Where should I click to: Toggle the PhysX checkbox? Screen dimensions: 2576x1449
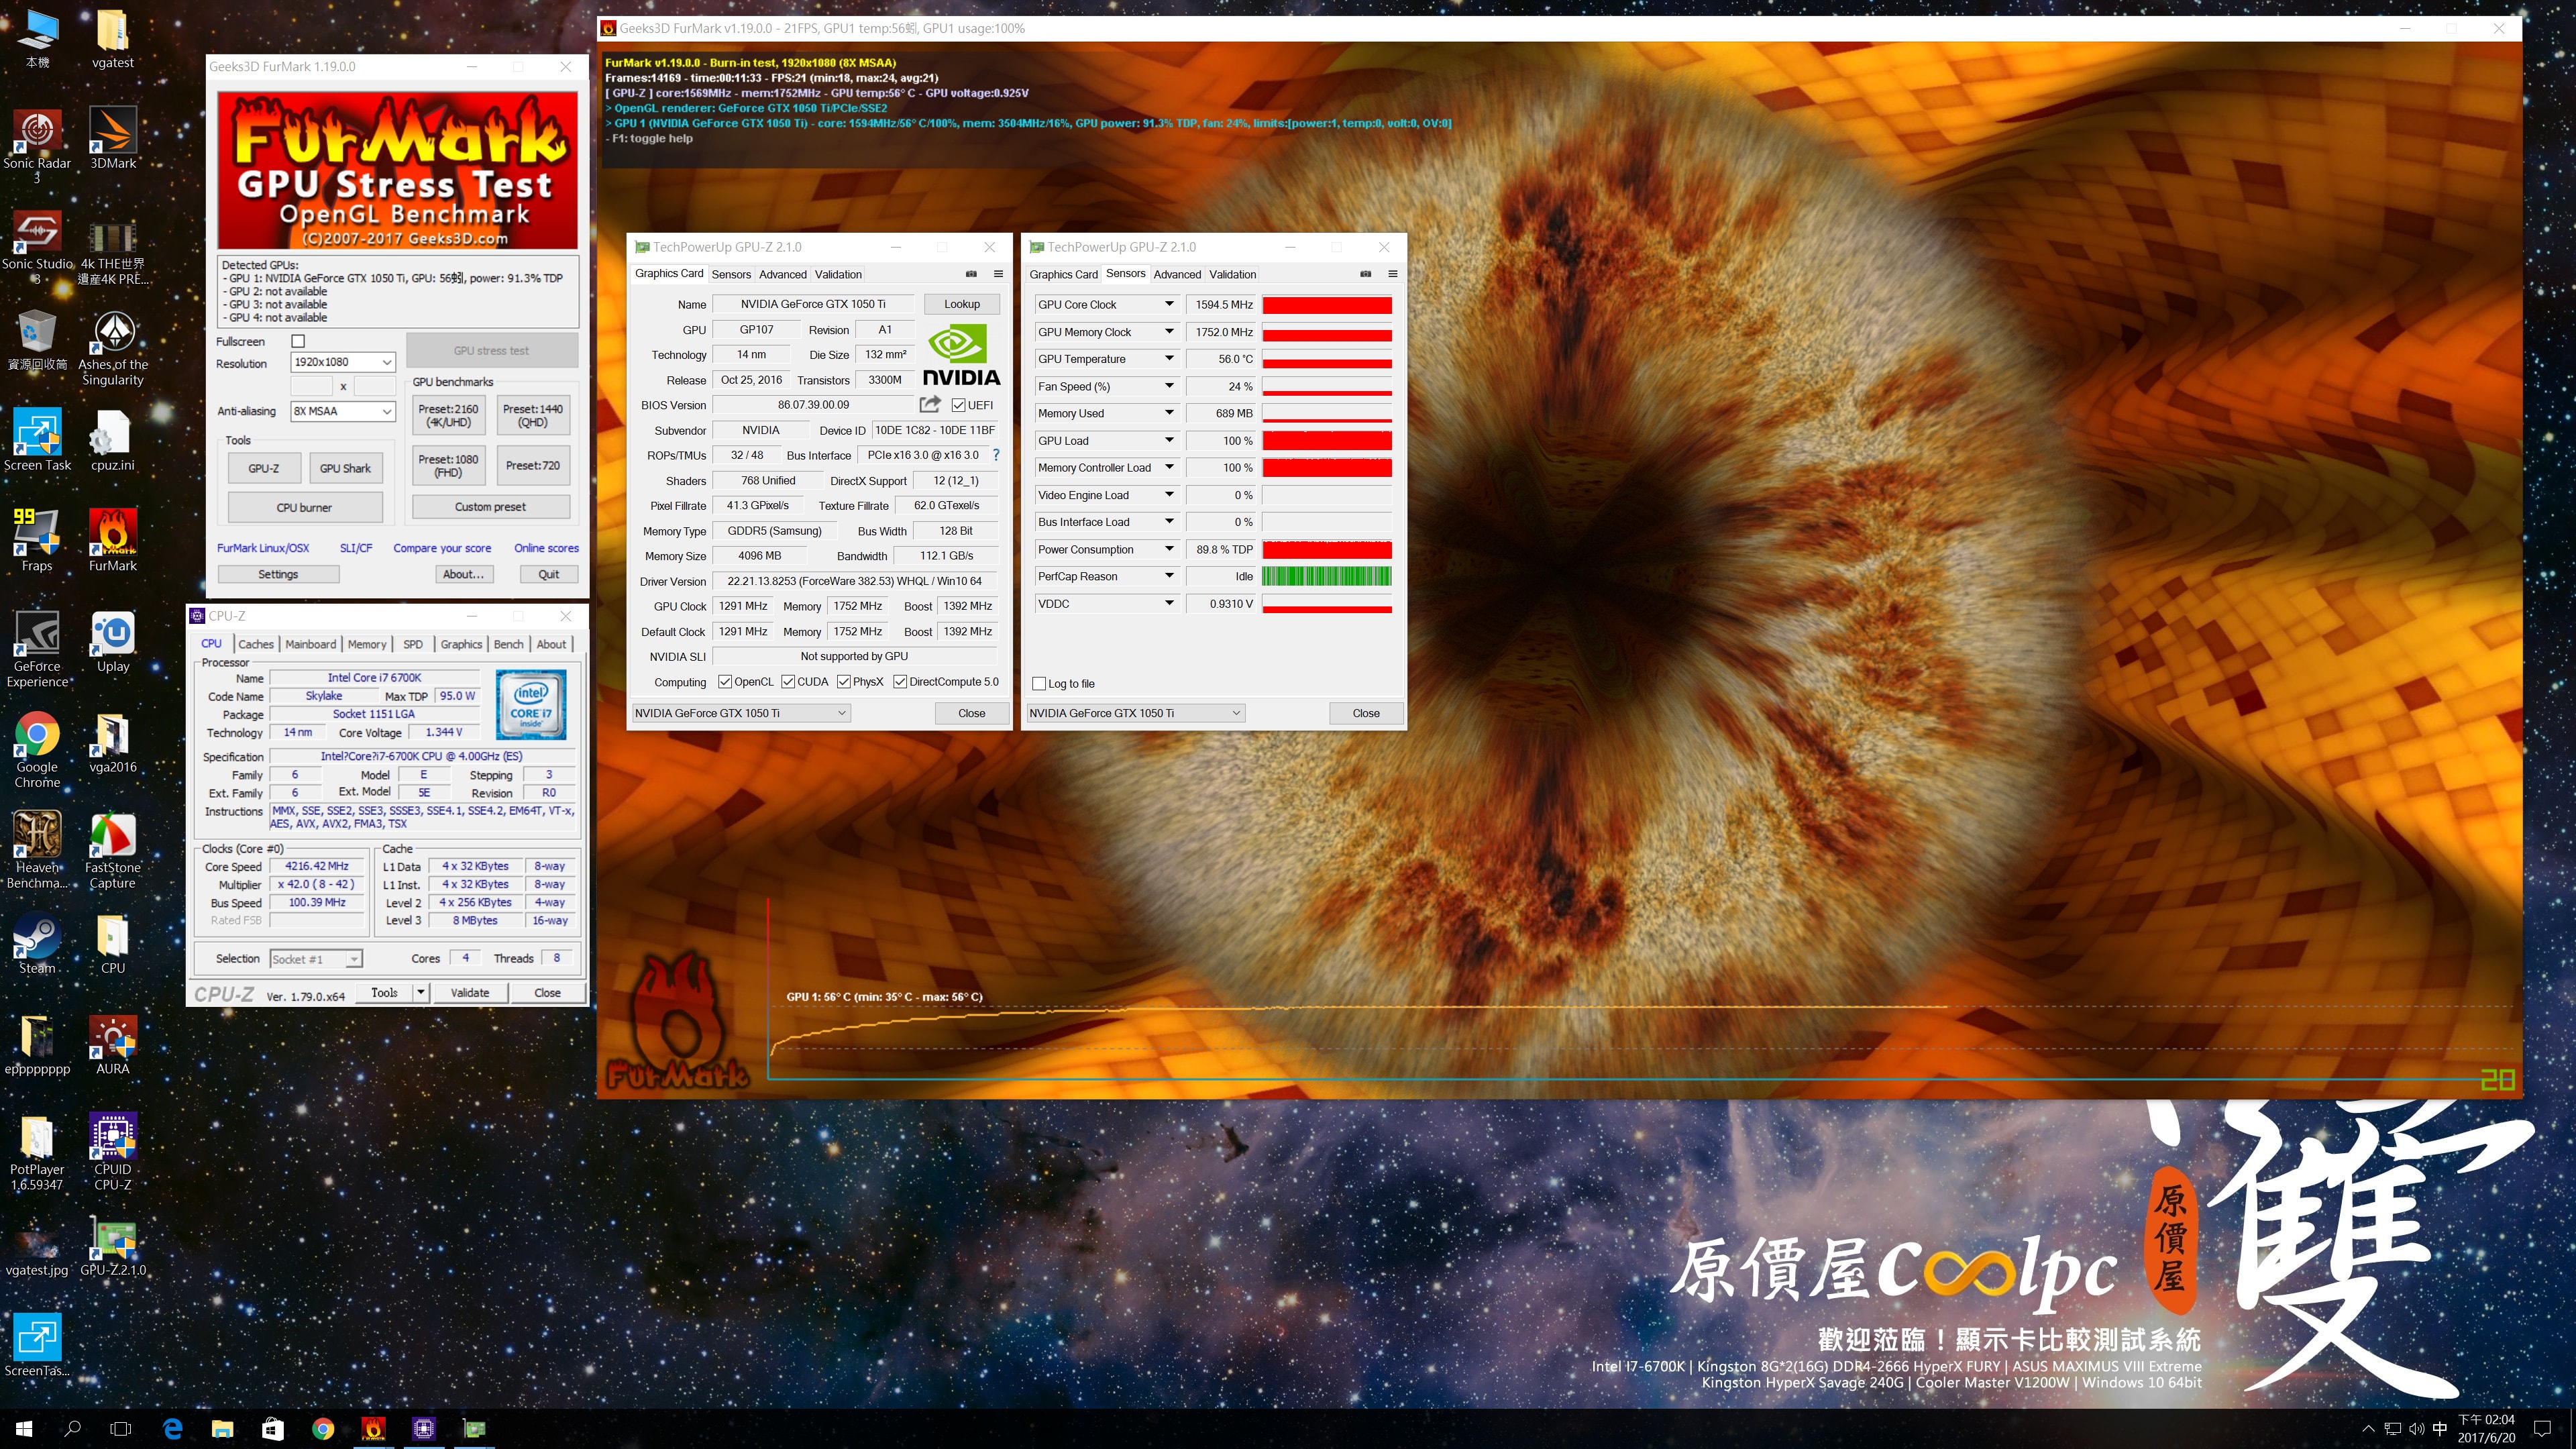click(844, 682)
